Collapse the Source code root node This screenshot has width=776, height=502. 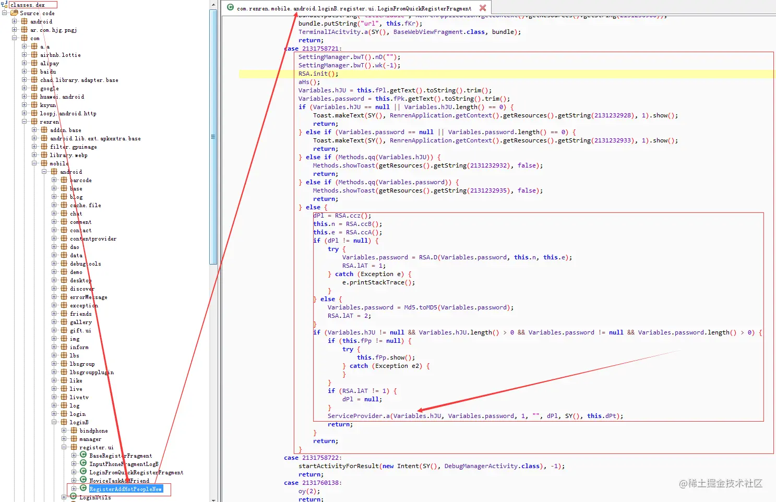tap(5, 13)
